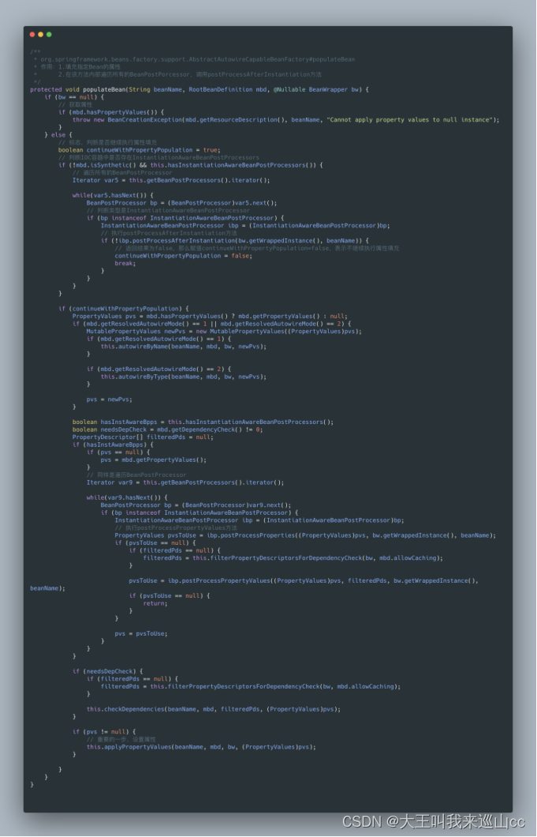Click the 'throw new BeanCreationException' line
This screenshot has height=837, width=537.
pyautogui.click(x=285, y=119)
